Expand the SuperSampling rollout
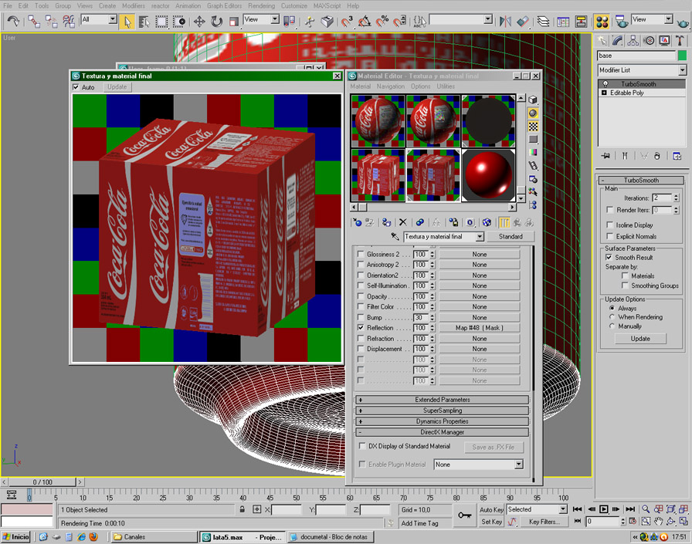The width and height of the screenshot is (692, 544). (443, 411)
